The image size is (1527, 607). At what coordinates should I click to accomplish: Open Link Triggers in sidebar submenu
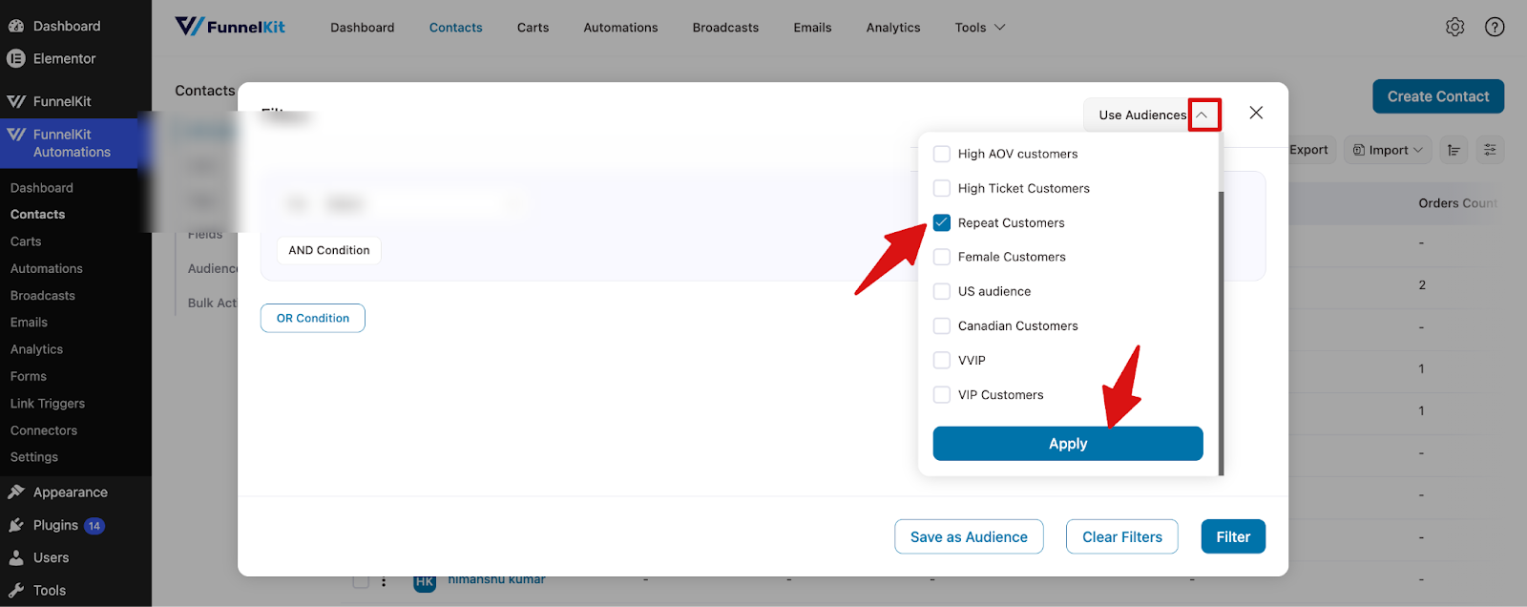(48, 404)
